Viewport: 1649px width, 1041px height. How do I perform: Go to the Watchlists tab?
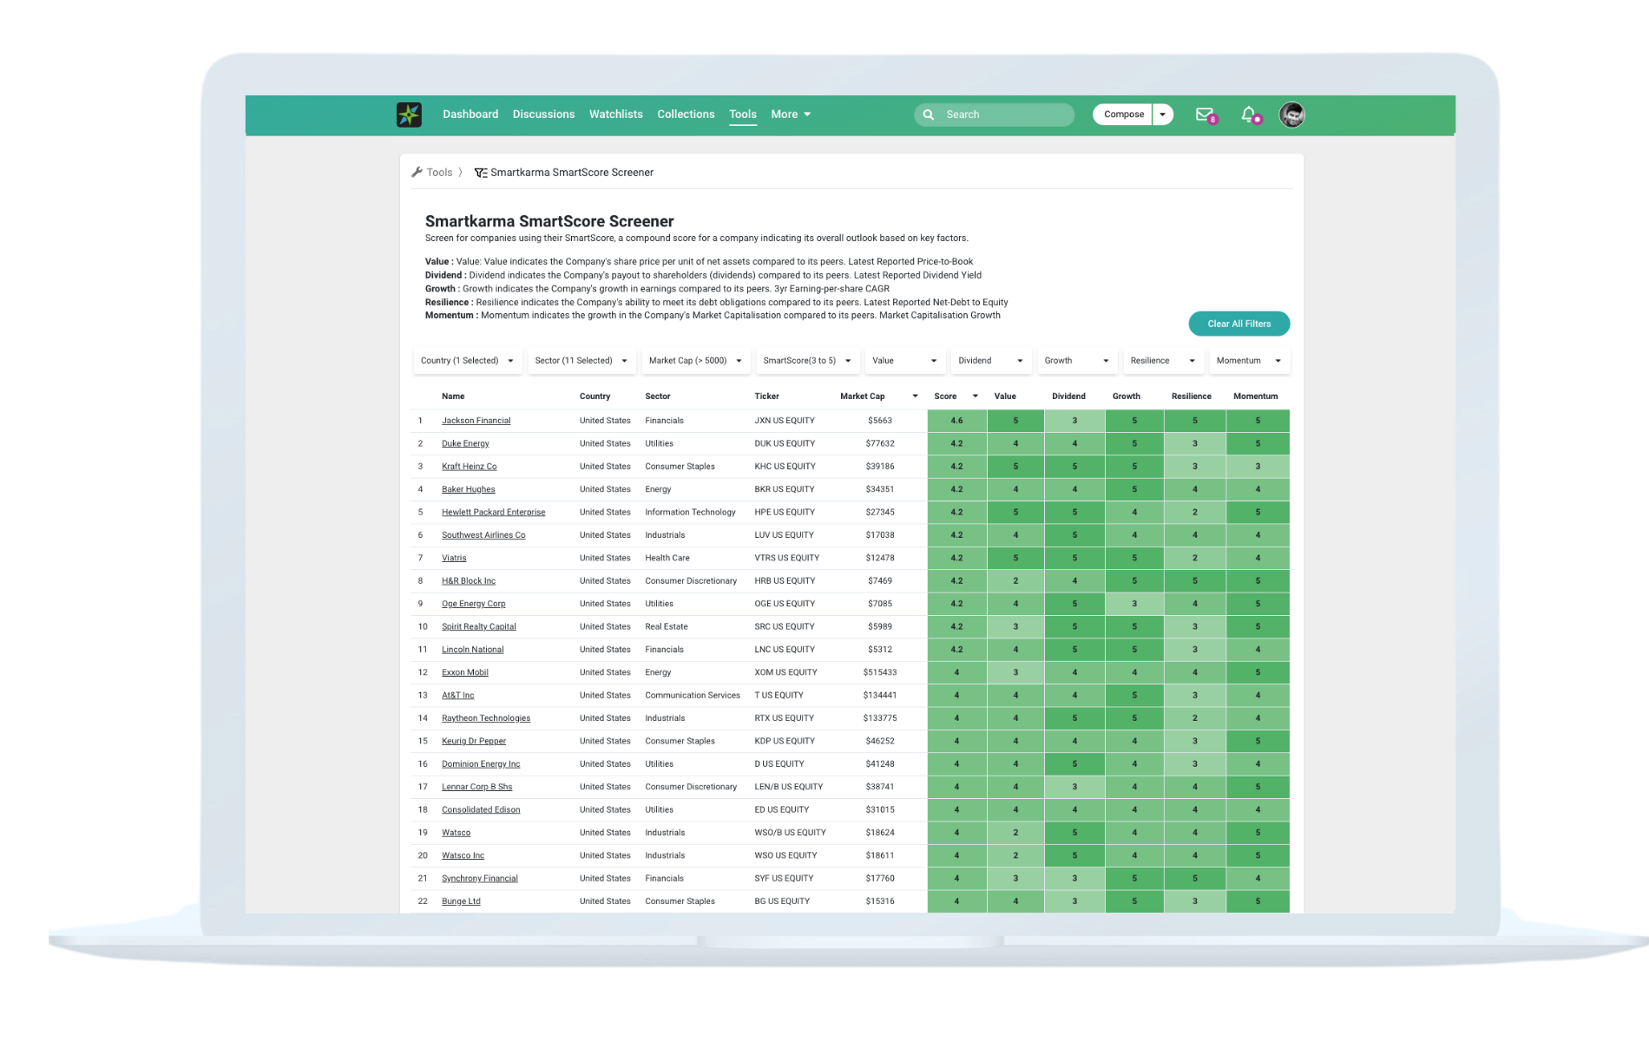616,115
